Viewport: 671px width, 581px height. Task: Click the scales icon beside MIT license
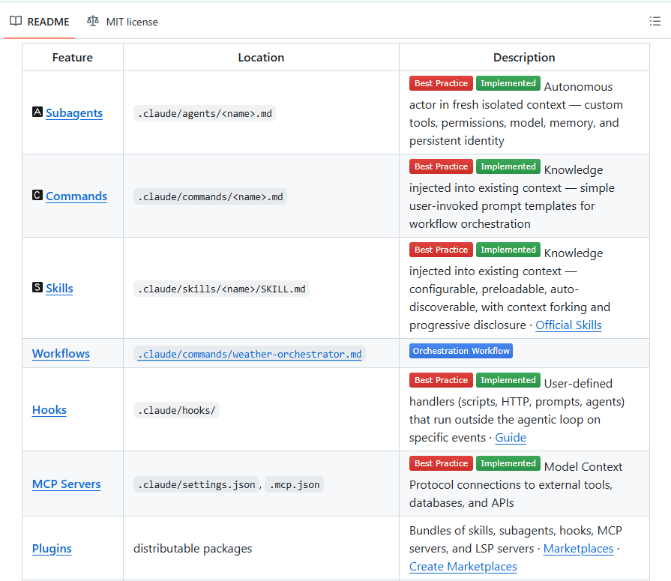pos(93,21)
